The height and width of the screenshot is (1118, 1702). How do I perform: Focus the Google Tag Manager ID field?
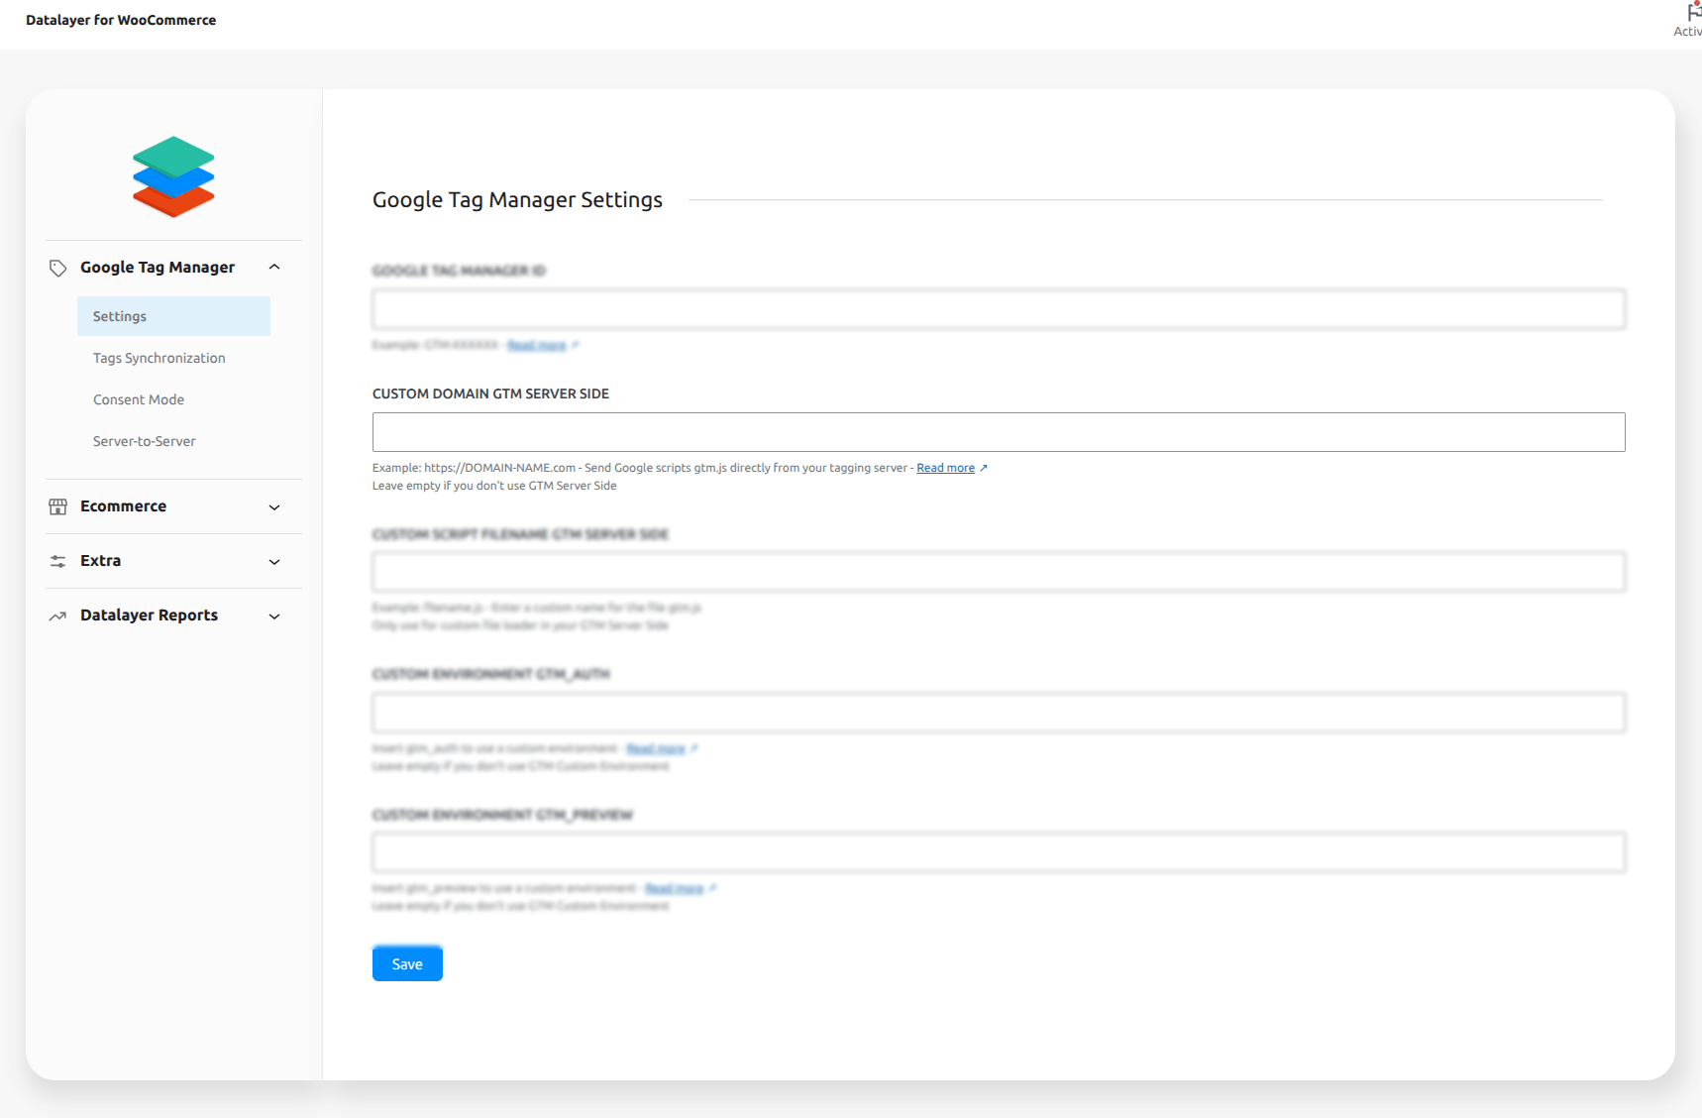tap(998, 309)
